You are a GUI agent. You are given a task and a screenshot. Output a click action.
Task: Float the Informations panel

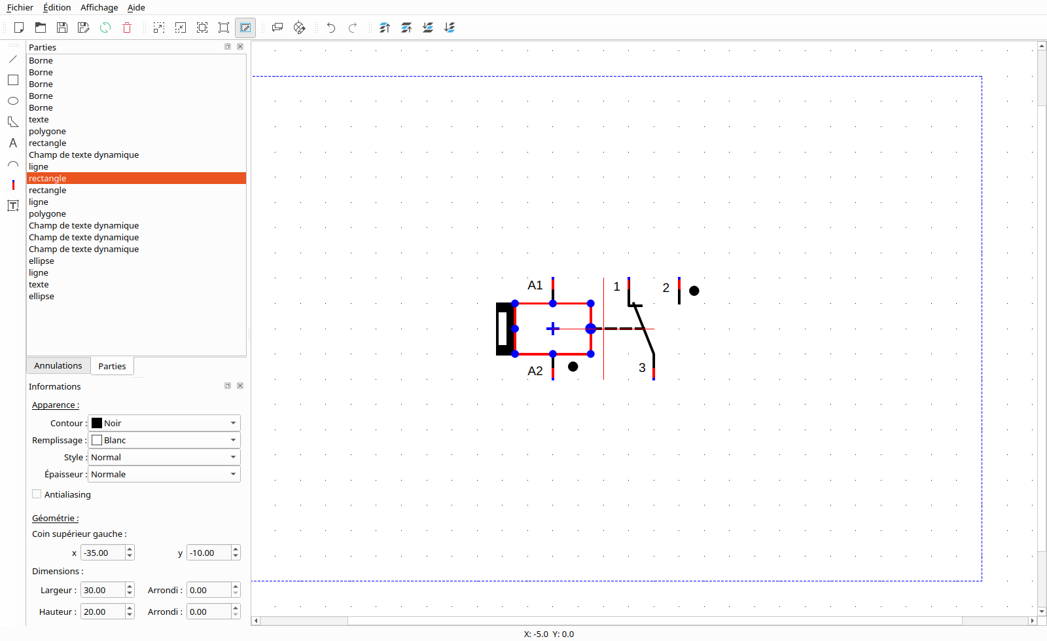[x=228, y=386]
